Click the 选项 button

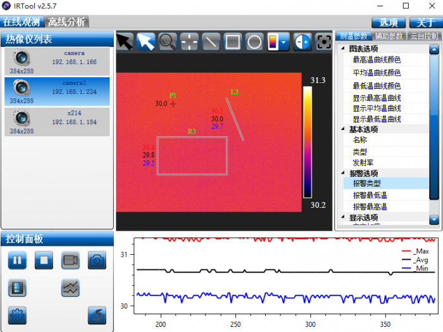(x=388, y=22)
